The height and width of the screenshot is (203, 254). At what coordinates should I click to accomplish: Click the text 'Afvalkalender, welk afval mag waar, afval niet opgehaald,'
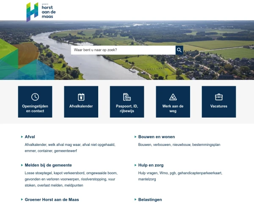[x=70, y=145]
